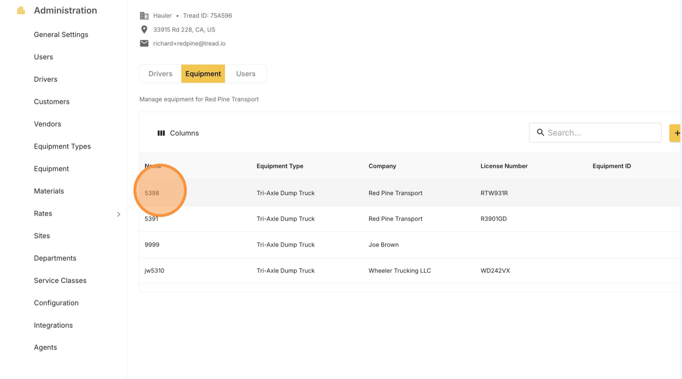Screen dimensions: 682x379
Task: Open Integrations in the sidebar
Action: tap(54, 325)
